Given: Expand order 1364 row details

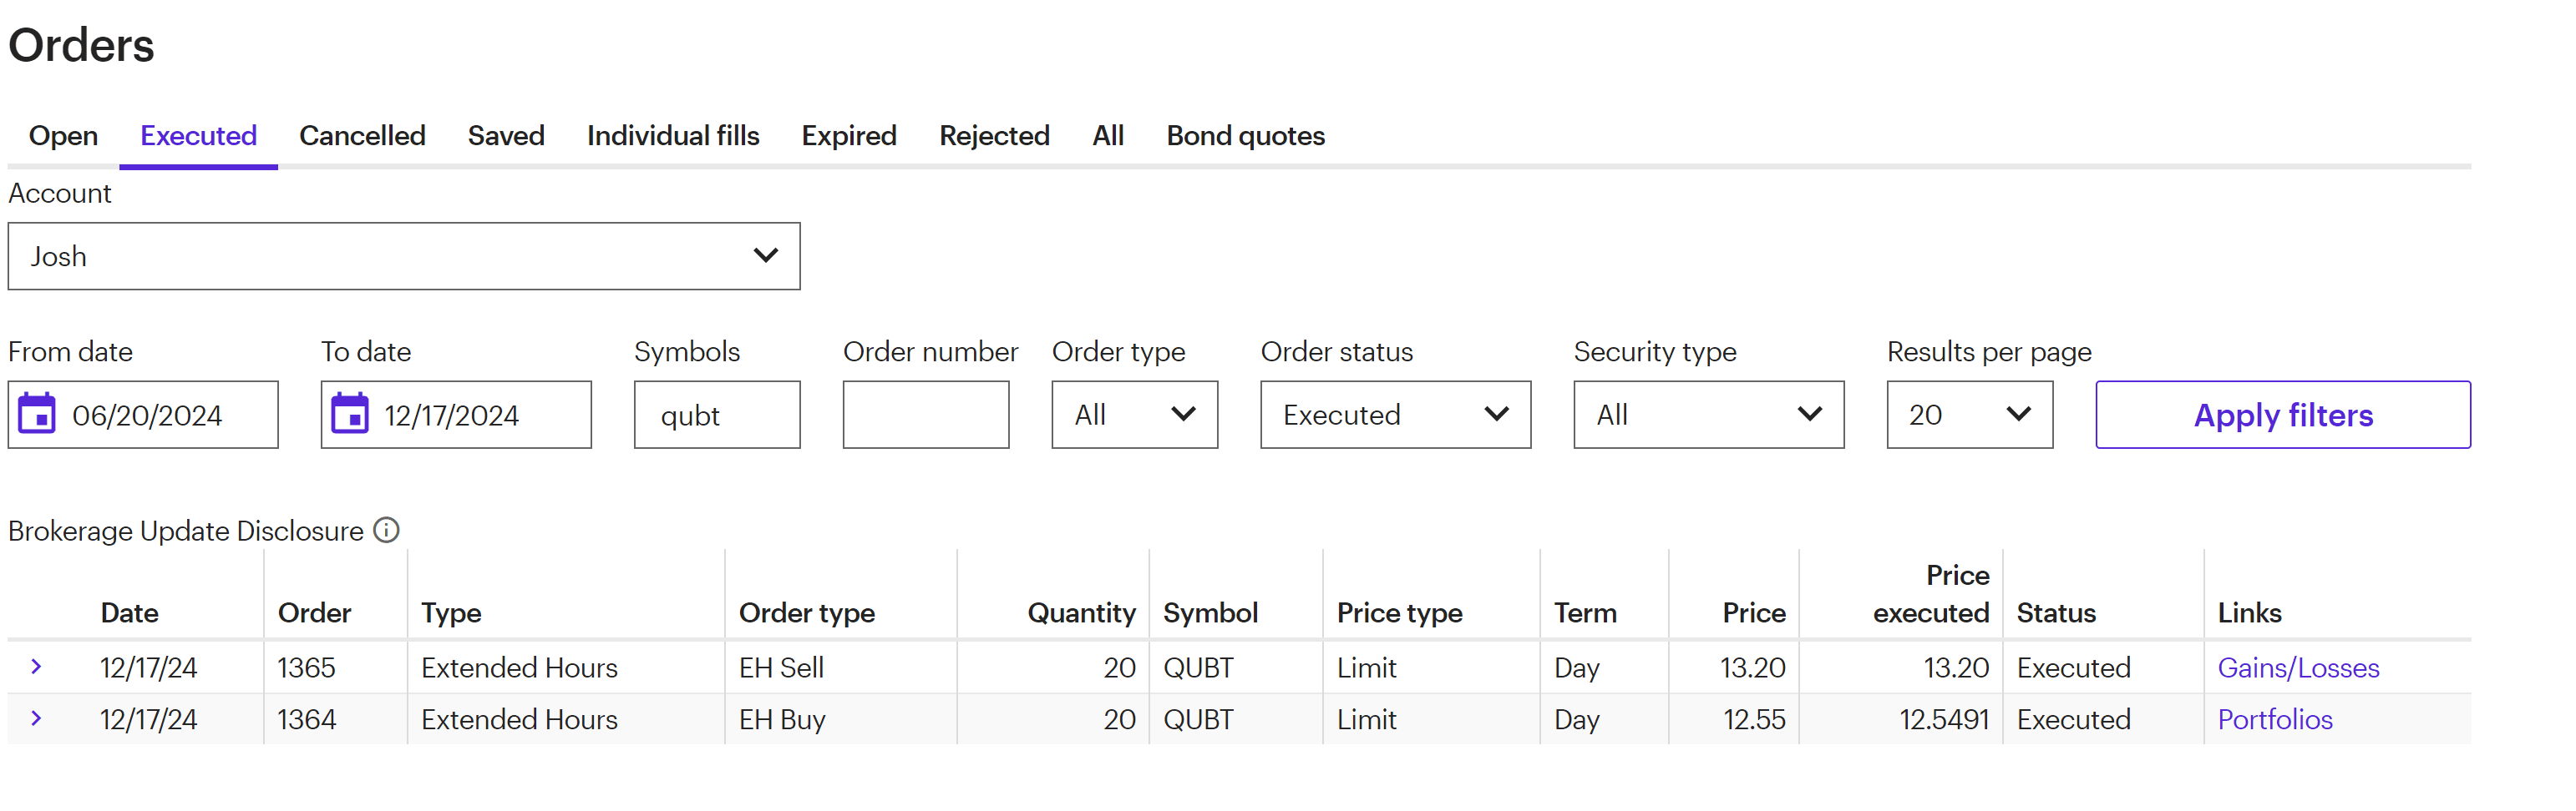Looking at the screenshot, I should 36,718.
